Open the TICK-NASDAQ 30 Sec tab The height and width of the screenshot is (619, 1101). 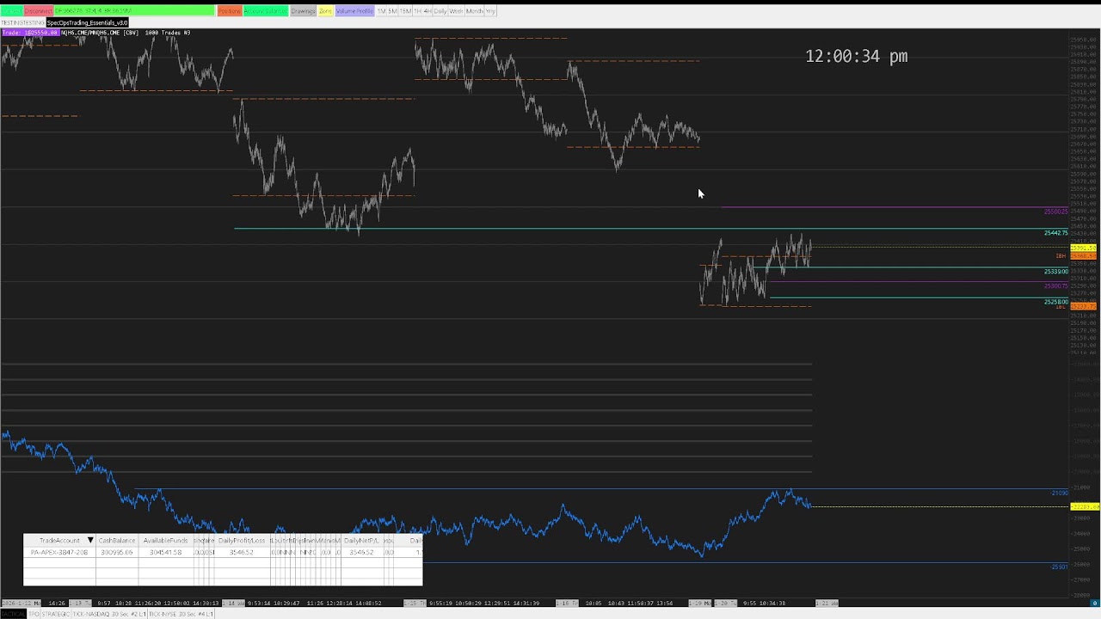tap(109, 614)
